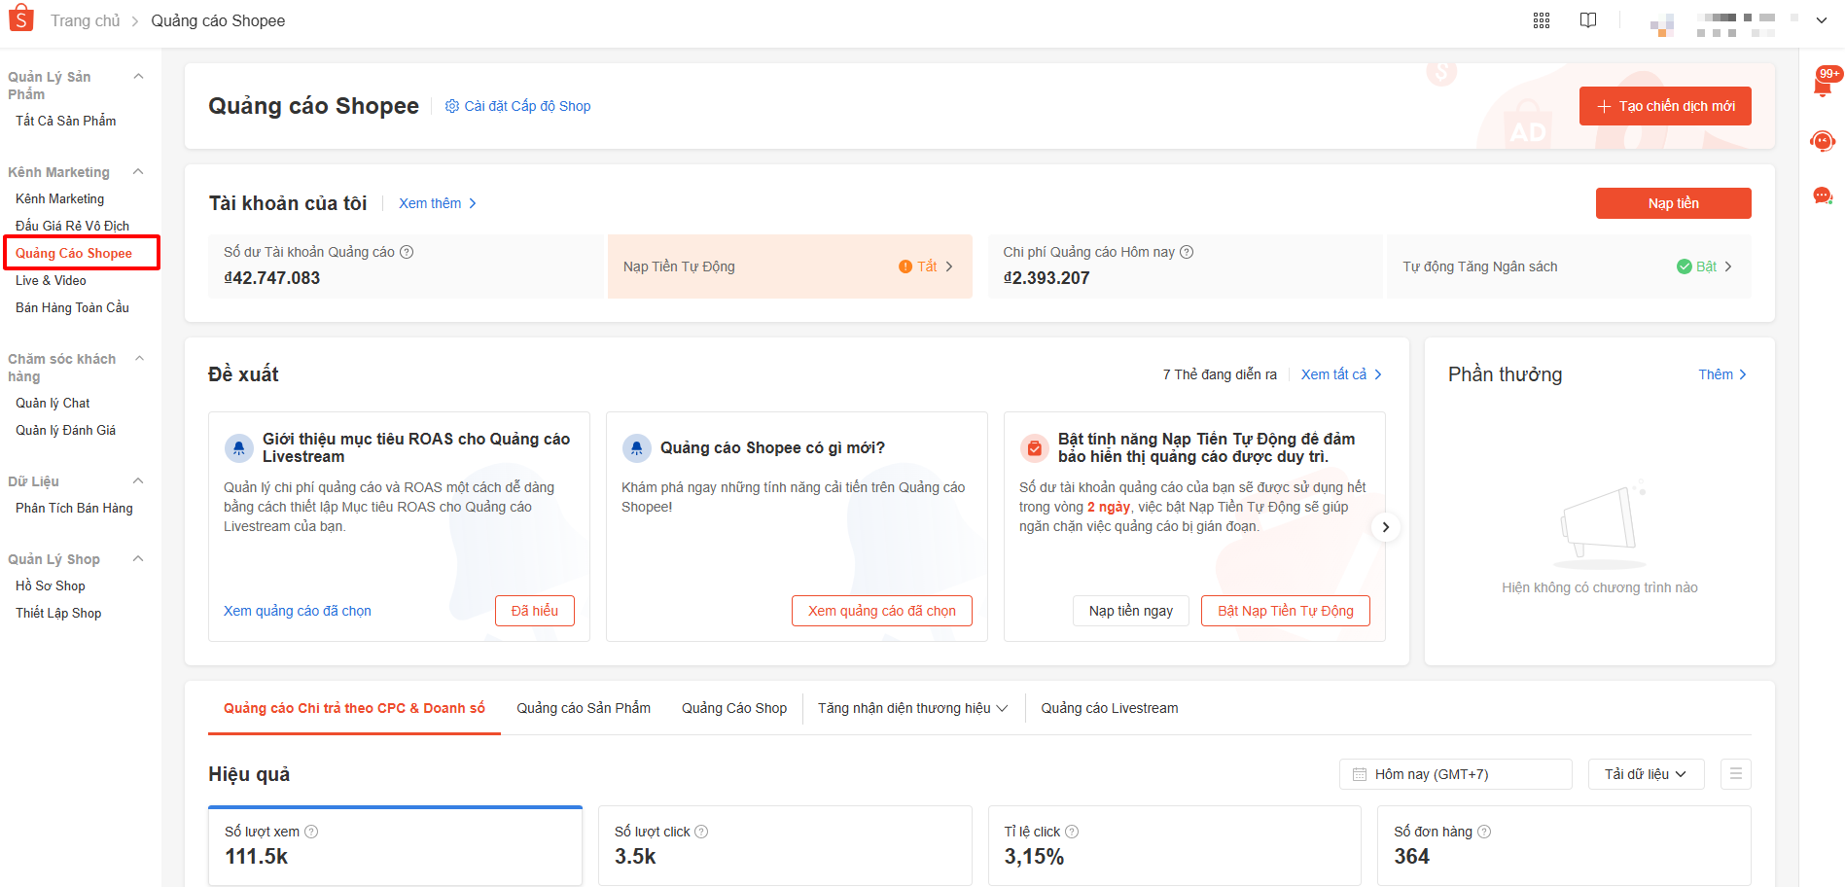
Task: Click help icon next to Số lượt click
Action: point(701,832)
